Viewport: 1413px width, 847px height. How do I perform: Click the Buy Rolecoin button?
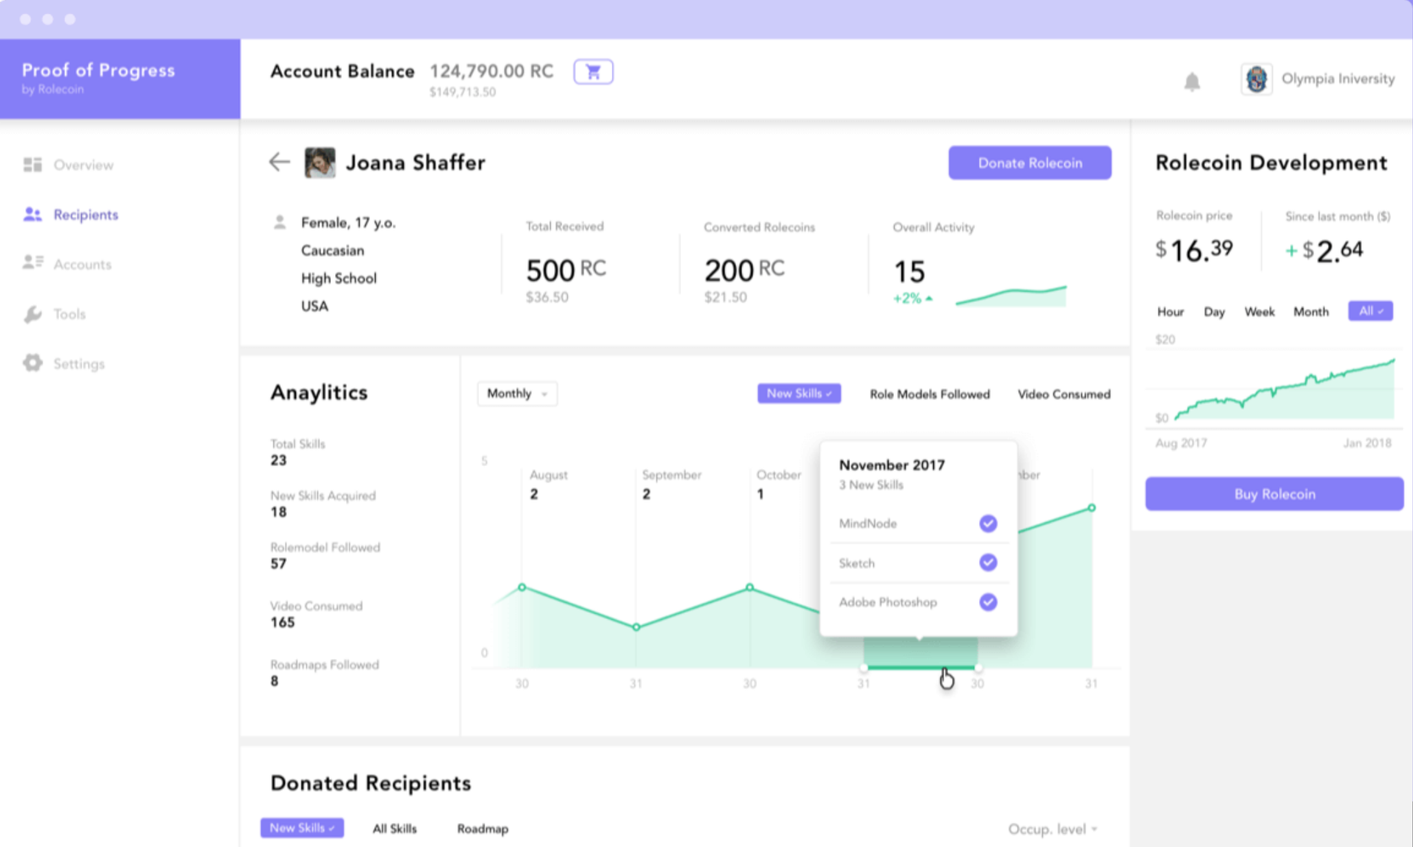1274,494
